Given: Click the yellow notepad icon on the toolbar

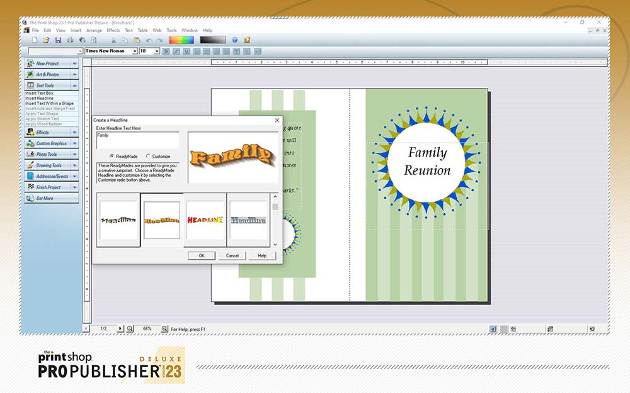Looking at the screenshot, I should (x=247, y=40).
